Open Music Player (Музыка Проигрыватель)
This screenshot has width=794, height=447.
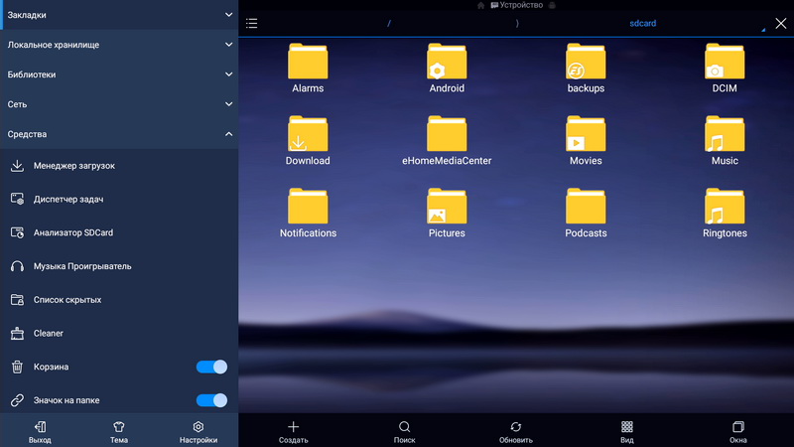[81, 266]
